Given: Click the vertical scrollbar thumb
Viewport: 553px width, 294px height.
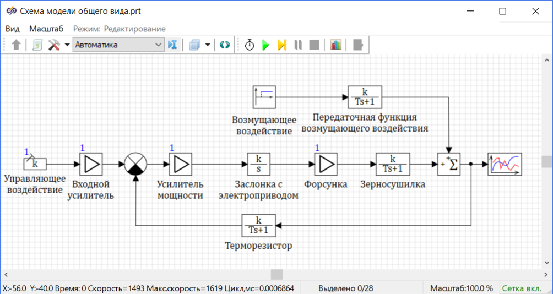Looking at the screenshot, I should (547, 161).
